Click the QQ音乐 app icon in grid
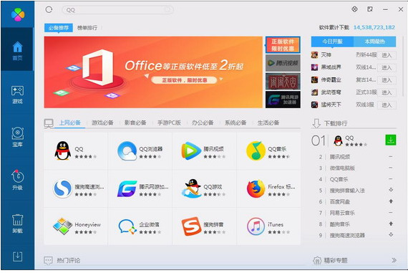Screen dimensions: 408x273 pyautogui.click(x=256, y=150)
